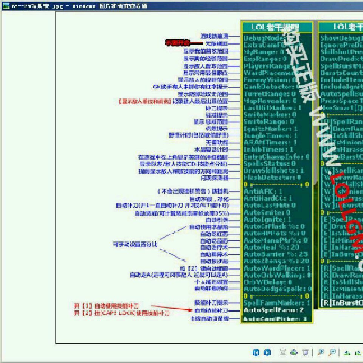Zoom in with the plus magnifier

coord(321,352)
